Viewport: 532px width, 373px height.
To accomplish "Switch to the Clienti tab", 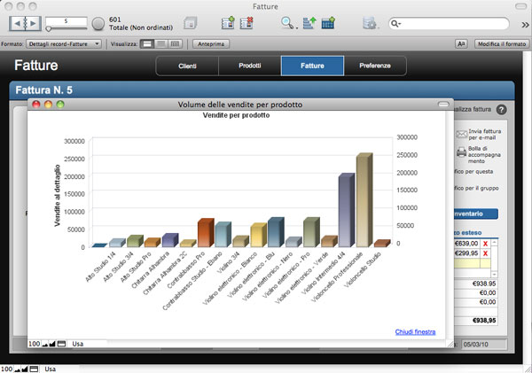I will [187, 66].
